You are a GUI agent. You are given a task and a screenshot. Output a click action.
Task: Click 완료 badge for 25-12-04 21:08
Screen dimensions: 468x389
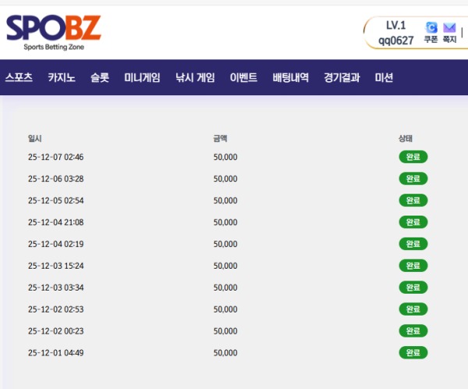[x=413, y=223]
